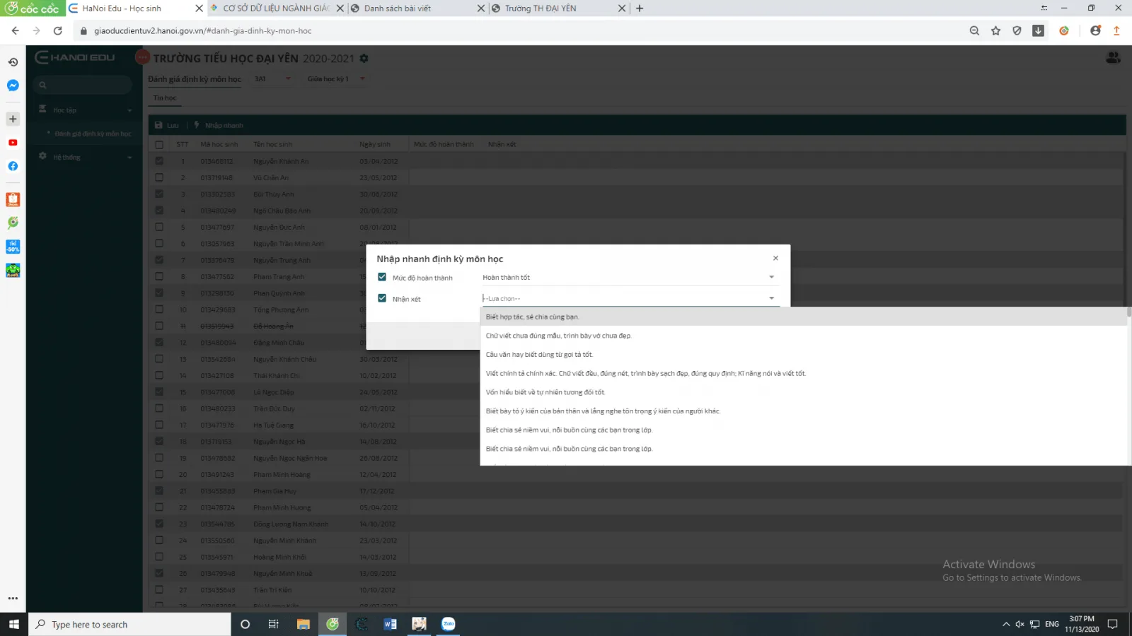The image size is (1132, 636).
Task: Open the Zalo app in the taskbar
Action: point(449,624)
